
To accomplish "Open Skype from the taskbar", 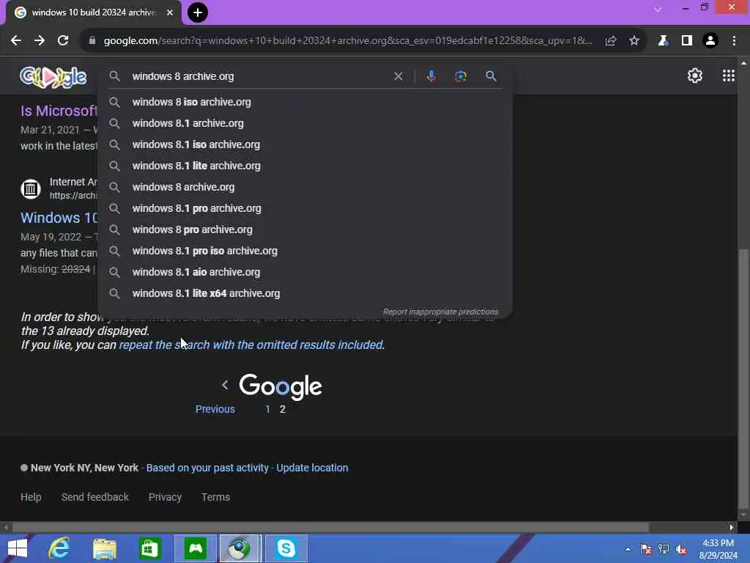I will click(286, 548).
